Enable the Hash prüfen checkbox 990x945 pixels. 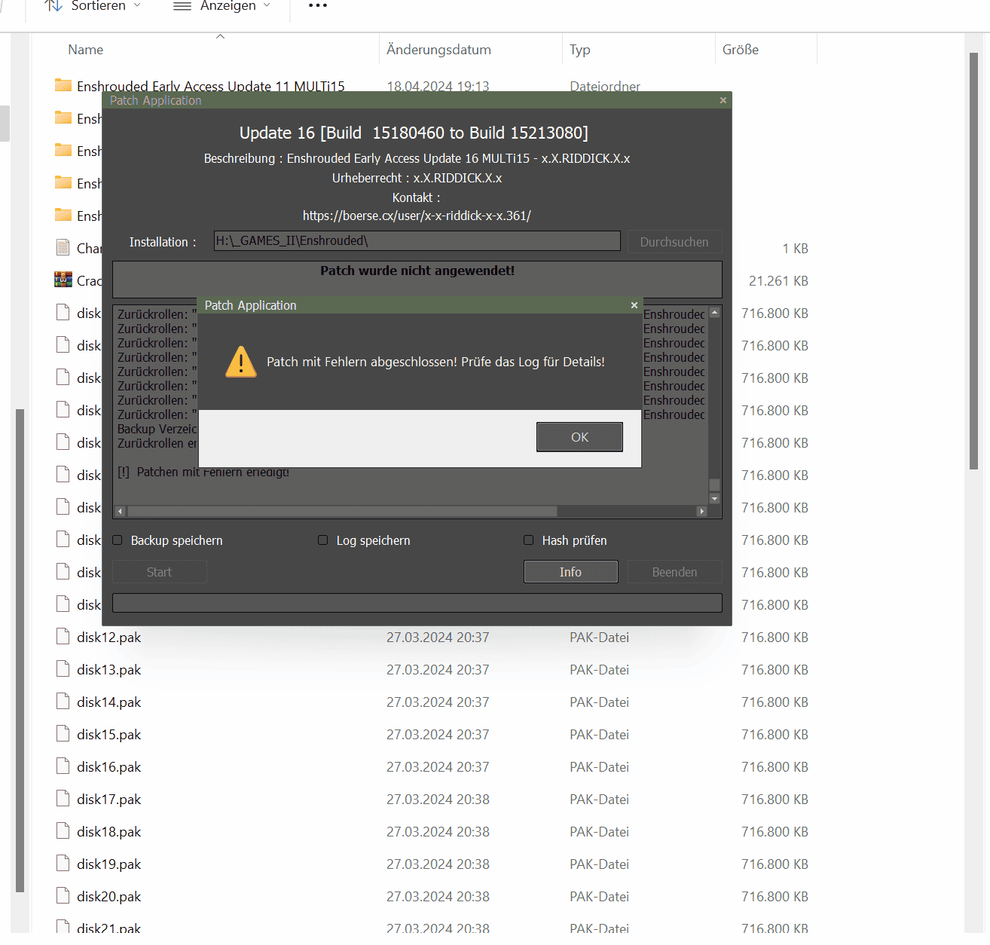(529, 540)
